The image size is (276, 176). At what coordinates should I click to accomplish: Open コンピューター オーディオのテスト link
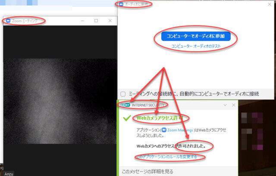pos(196,46)
